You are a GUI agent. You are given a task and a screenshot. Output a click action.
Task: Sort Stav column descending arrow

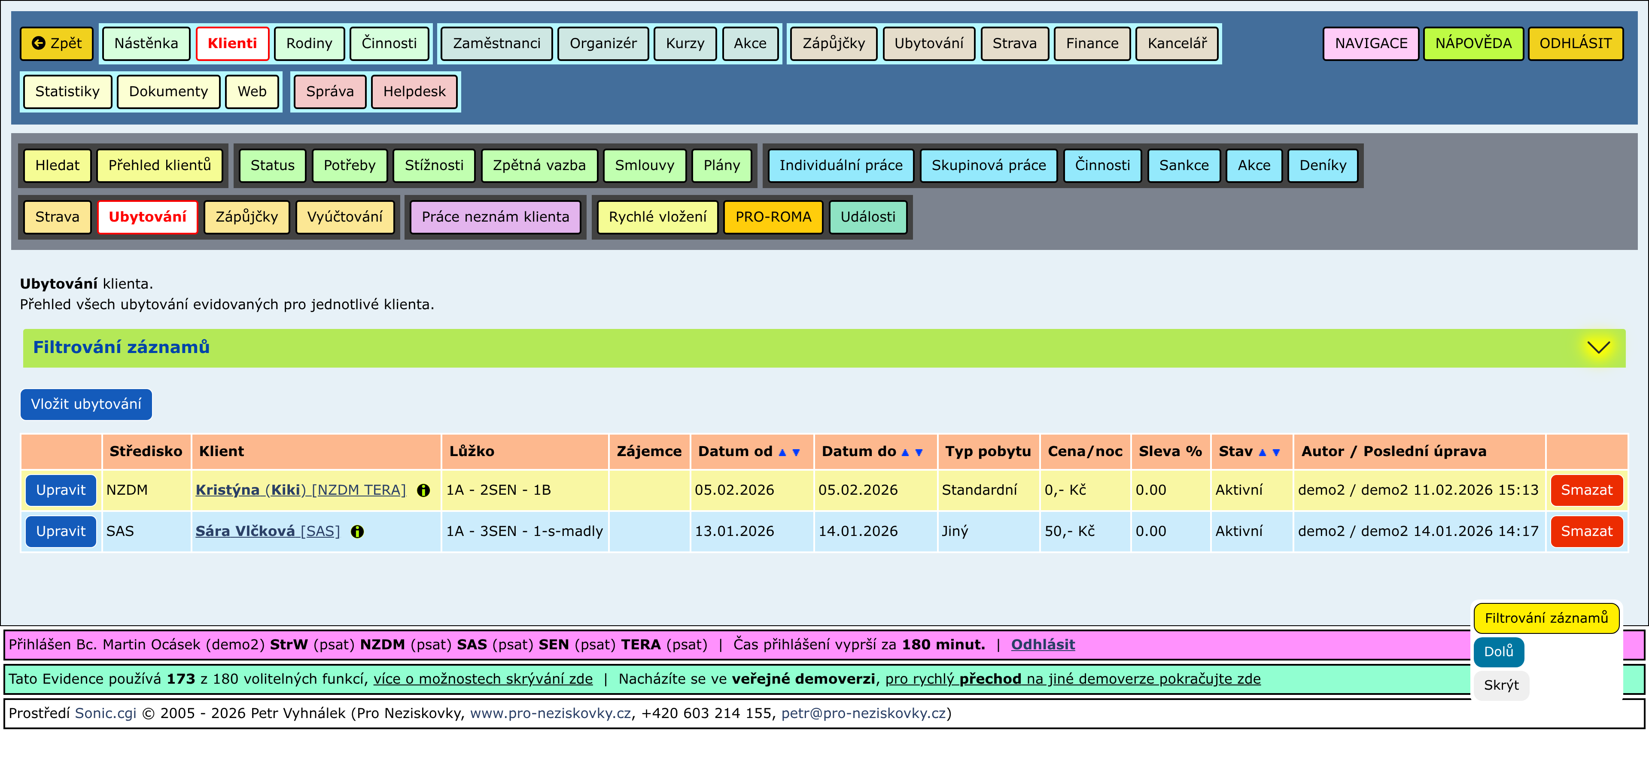(1276, 452)
